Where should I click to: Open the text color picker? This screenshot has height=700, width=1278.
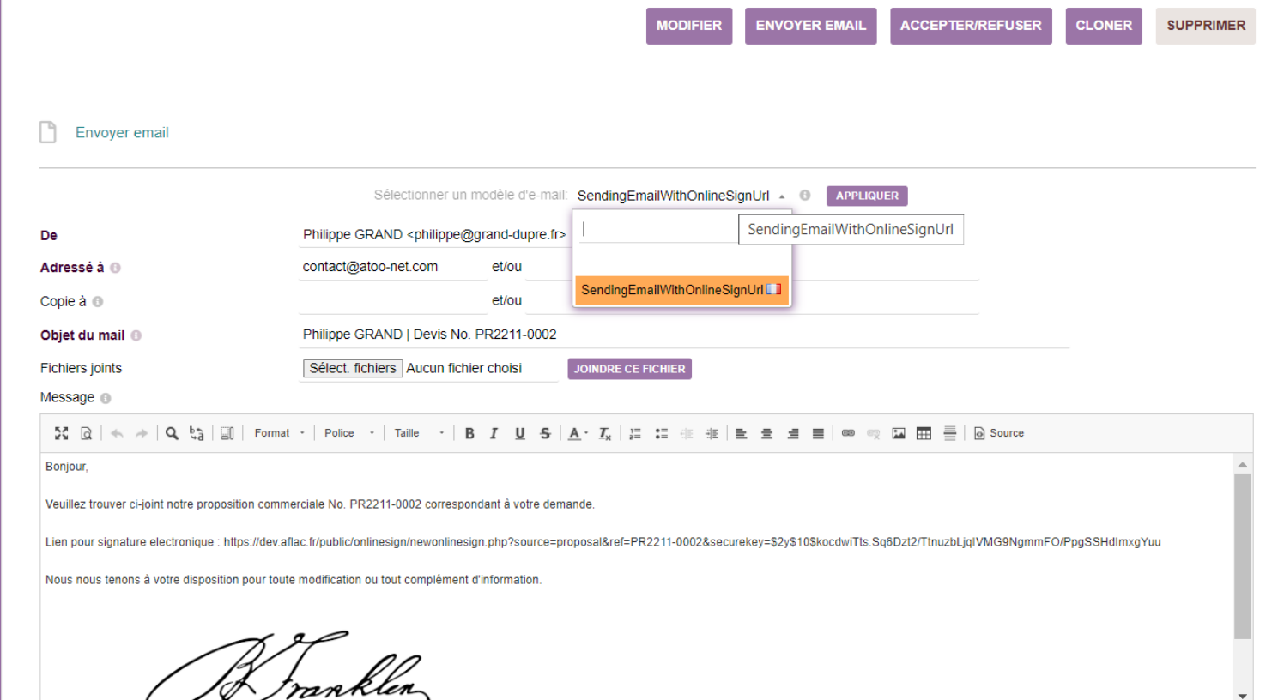[578, 433]
